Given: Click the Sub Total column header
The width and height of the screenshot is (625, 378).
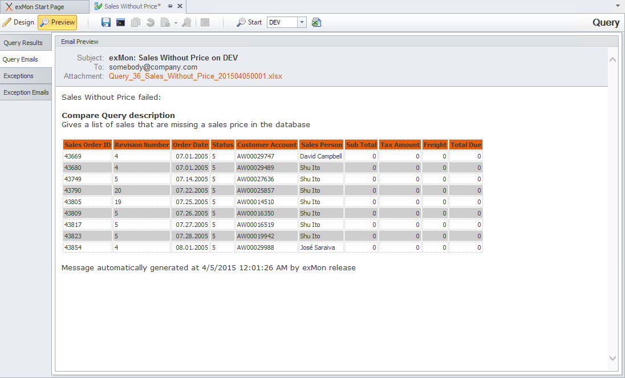Looking at the screenshot, I should pos(361,145).
